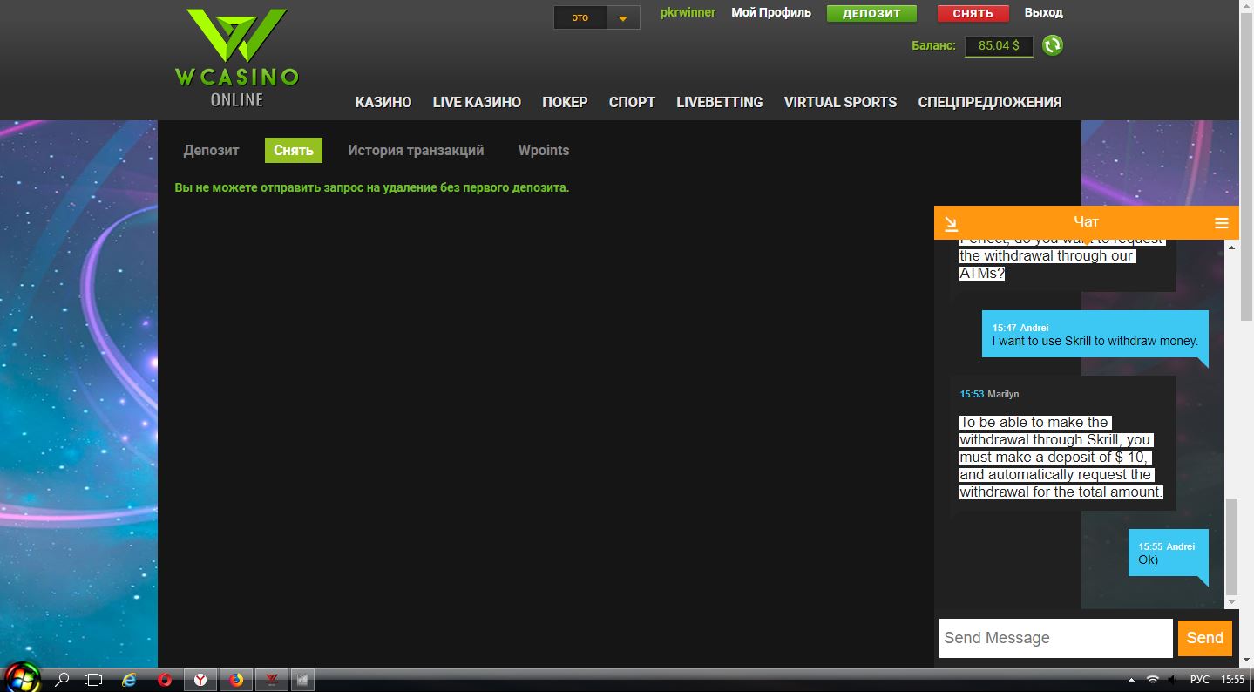Switch to Yandex Browser in taskbar
Screen dimensions: 1254x692
[200, 680]
